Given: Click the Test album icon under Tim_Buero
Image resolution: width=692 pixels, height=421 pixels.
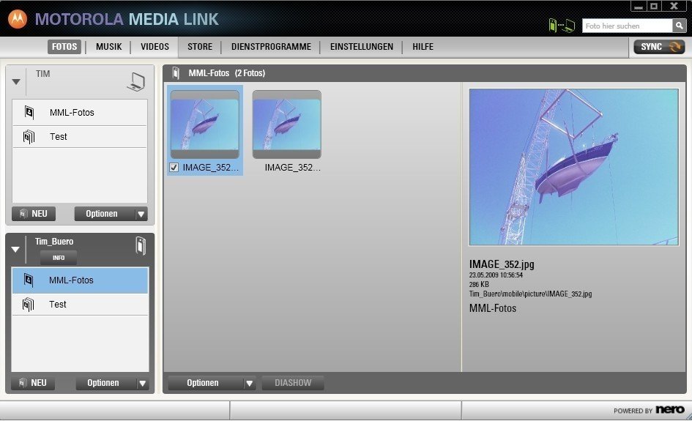Looking at the screenshot, I should coord(29,305).
